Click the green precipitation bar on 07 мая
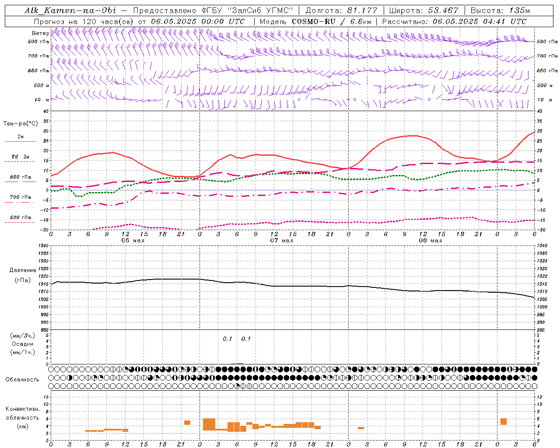The image size is (560, 448). [239, 363]
